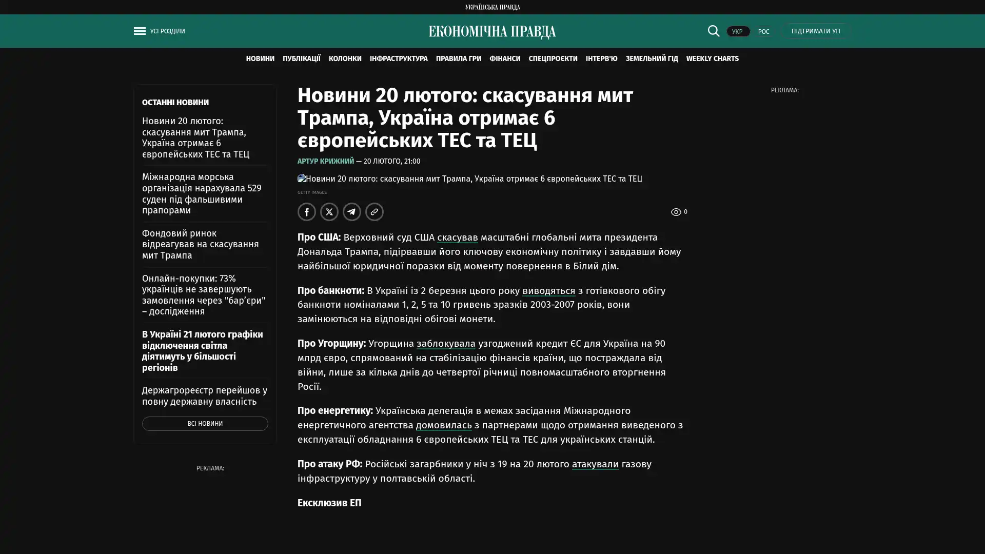Click the eye views counter icon
Screen dimensions: 985x554
coord(676,212)
